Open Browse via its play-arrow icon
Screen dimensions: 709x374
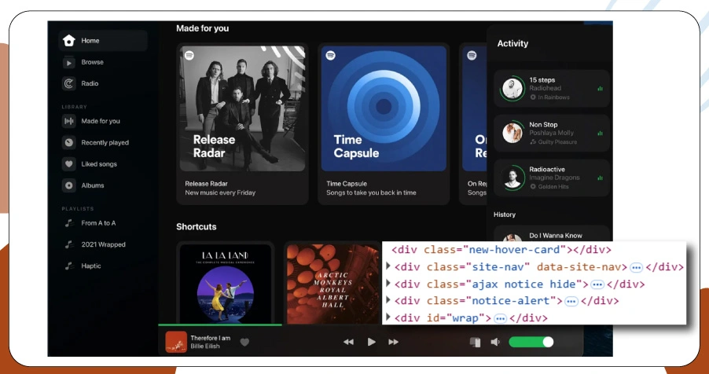click(69, 62)
